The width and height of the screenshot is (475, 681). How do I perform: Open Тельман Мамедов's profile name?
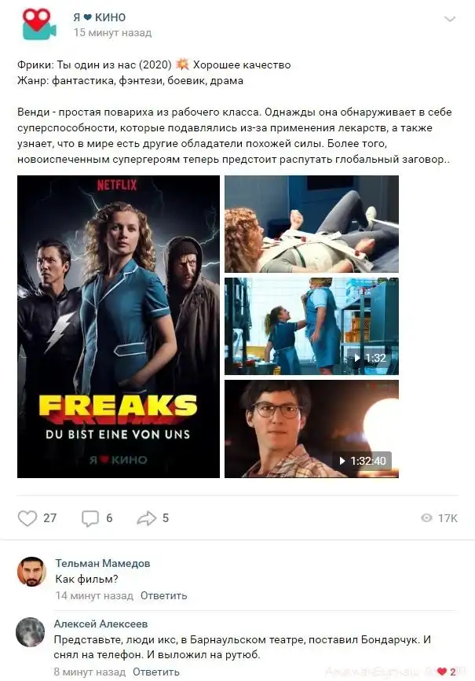tap(103, 563)
